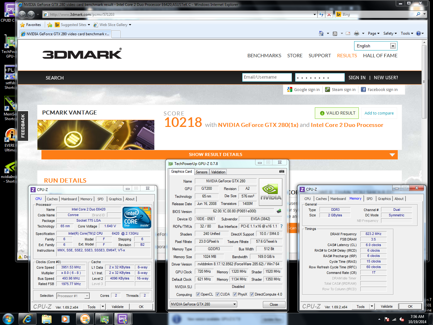
Task: Click the password input field
Action: coord(320,77)
